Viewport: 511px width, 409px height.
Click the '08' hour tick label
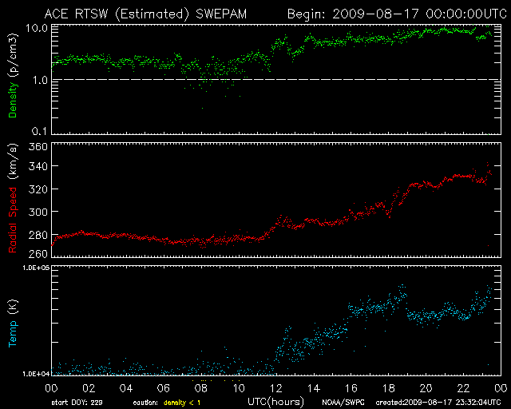201,388
